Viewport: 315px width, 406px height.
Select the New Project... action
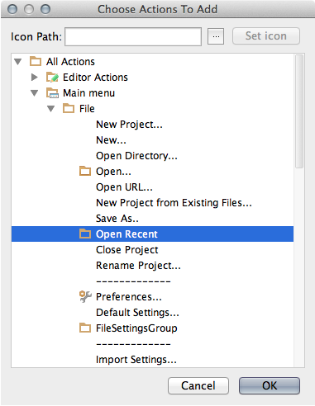click(x=129, y=125)
